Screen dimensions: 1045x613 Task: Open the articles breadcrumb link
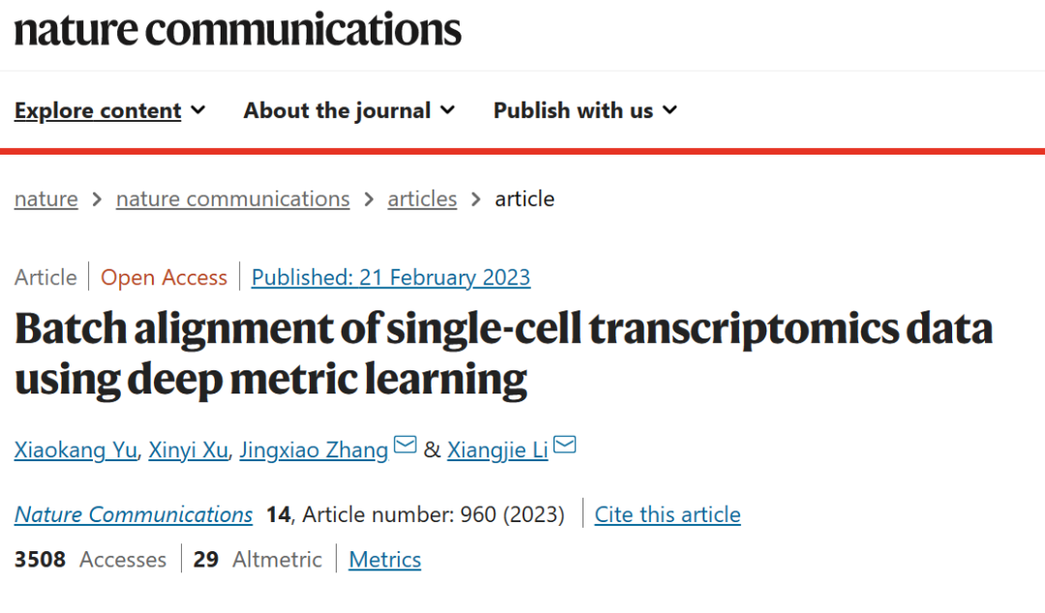[x=422, y=199]
